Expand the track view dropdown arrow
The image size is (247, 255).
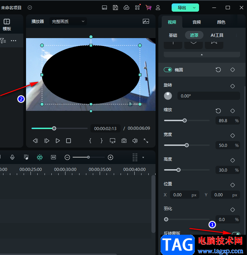click(143, 158)
